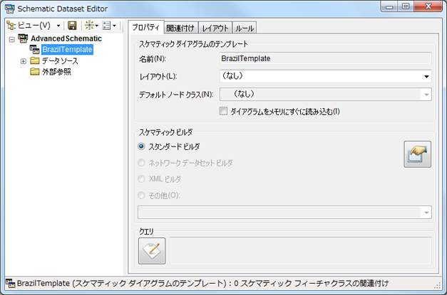This screenshot has height=295, width=447.
Task: Click the データソース folder icon
Action: 35,60
